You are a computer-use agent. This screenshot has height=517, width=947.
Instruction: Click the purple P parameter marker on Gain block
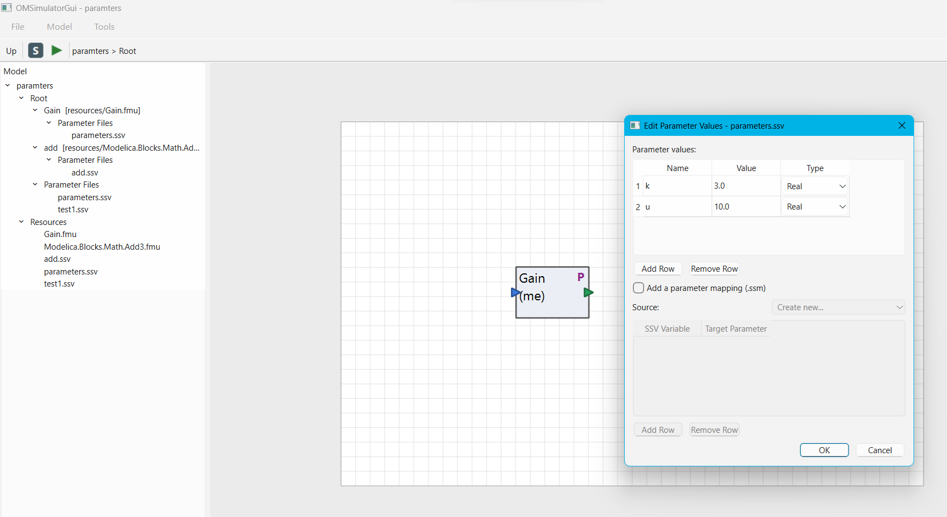[581, 277]
